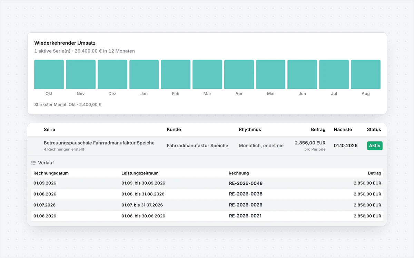
Task: Click the Verlauf section label
Action: 46,163
